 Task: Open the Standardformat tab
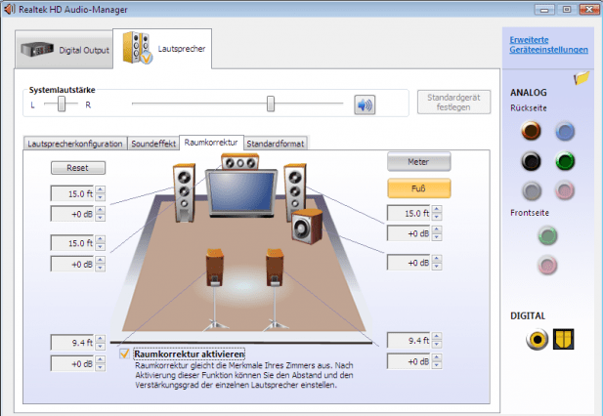(276, 144)
